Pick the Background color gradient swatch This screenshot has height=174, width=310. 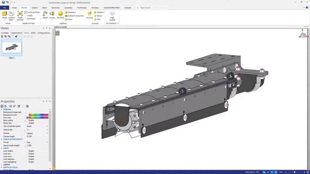point(39,115)
